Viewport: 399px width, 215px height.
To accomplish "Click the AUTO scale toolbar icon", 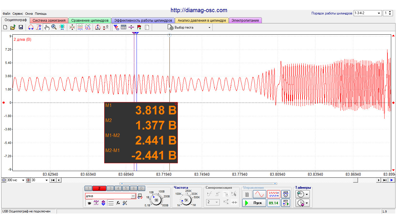I will (98, 27).
